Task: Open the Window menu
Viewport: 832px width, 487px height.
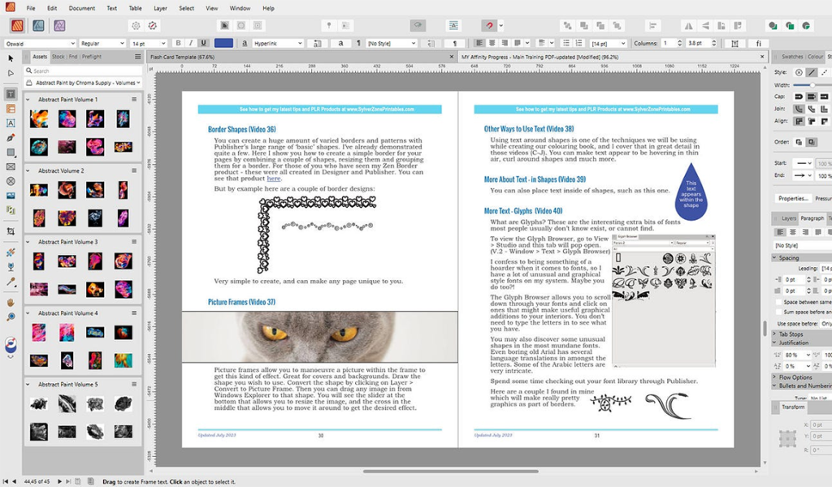Action: (x=240, y=8)
